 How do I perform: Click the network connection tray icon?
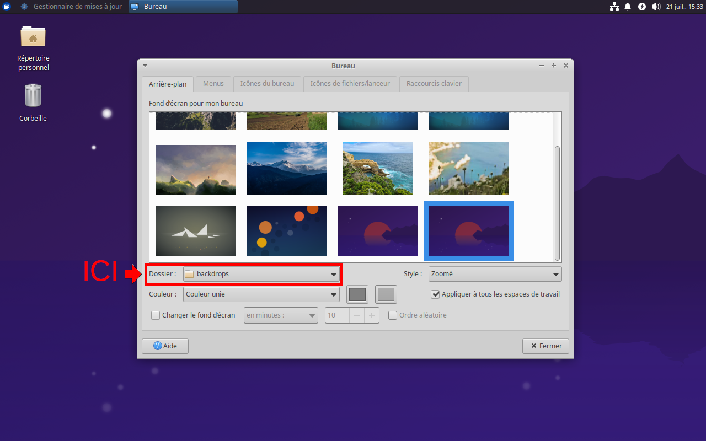tap(614, 7)
